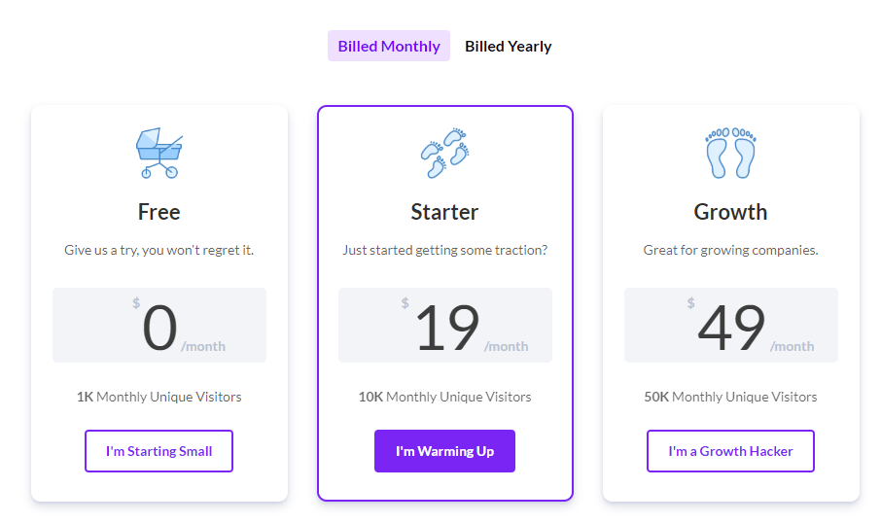Click the $49 per month price box
Viewport: 881px width, 523px height.
pyautogui.click(x=731, y=326)
